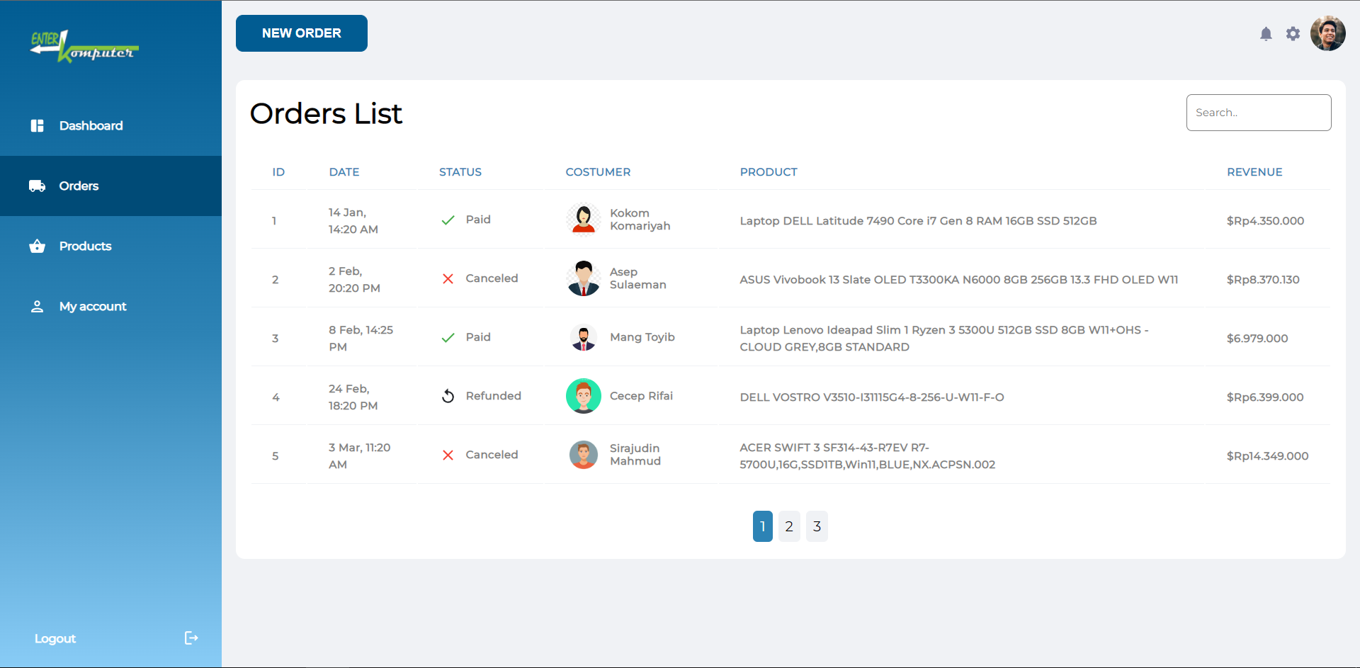Screen dimensions: 1360x668
Task: Click page 3 in pagination
Action: click(816, 526)
